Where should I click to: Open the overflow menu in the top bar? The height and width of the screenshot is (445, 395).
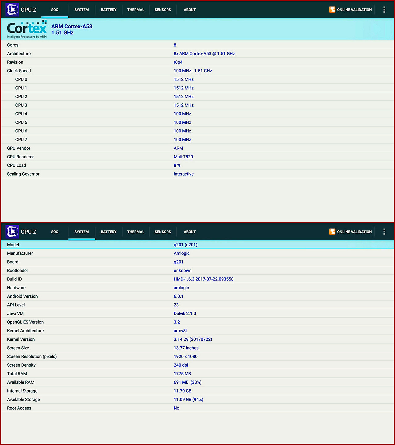(x=384, y=10)
